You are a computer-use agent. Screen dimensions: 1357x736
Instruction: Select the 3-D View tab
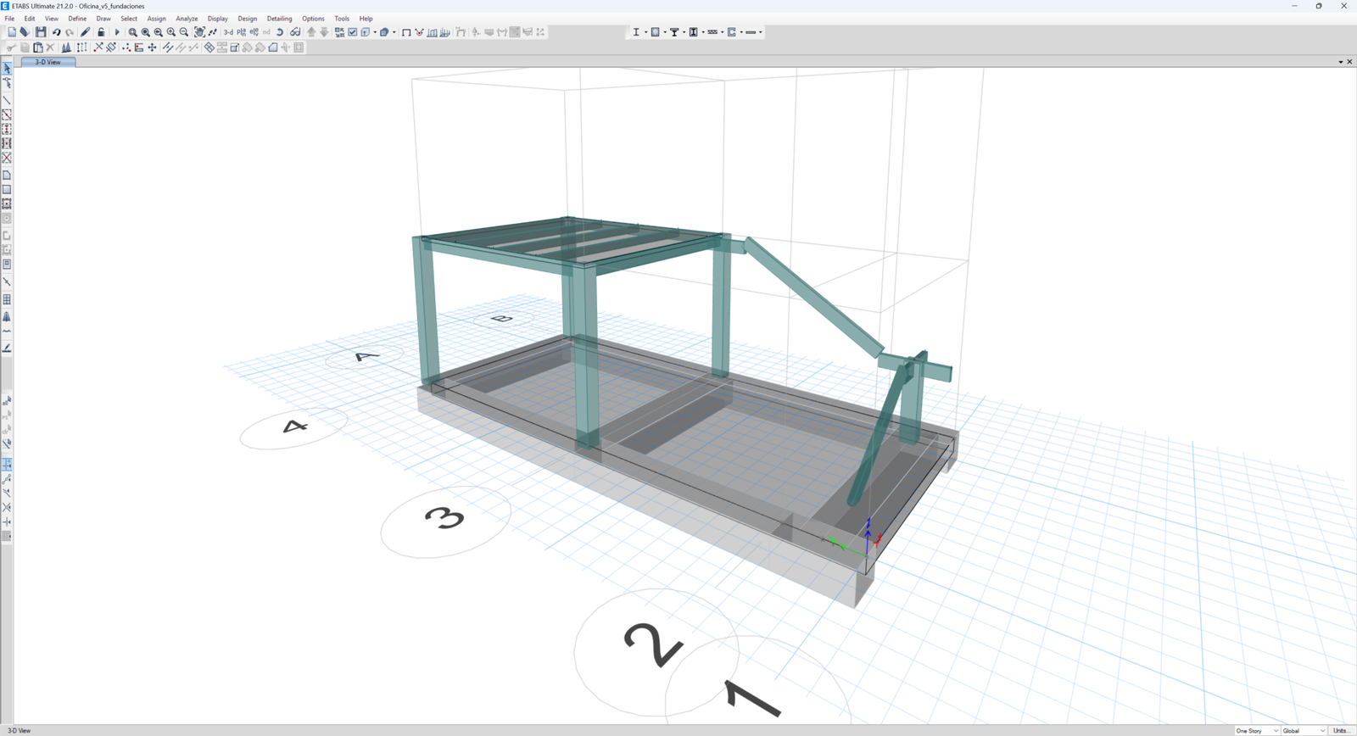(x=47, y=62)
